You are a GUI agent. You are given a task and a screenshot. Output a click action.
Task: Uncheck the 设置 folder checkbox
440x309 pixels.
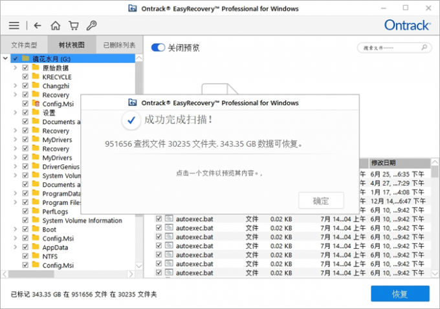[25, 112]
